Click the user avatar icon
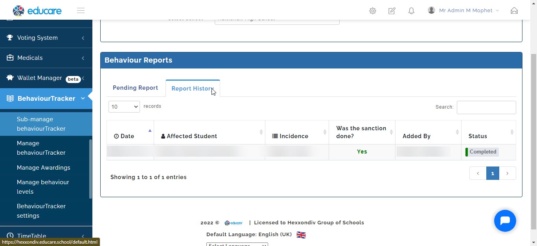 (x=431, y=10)
